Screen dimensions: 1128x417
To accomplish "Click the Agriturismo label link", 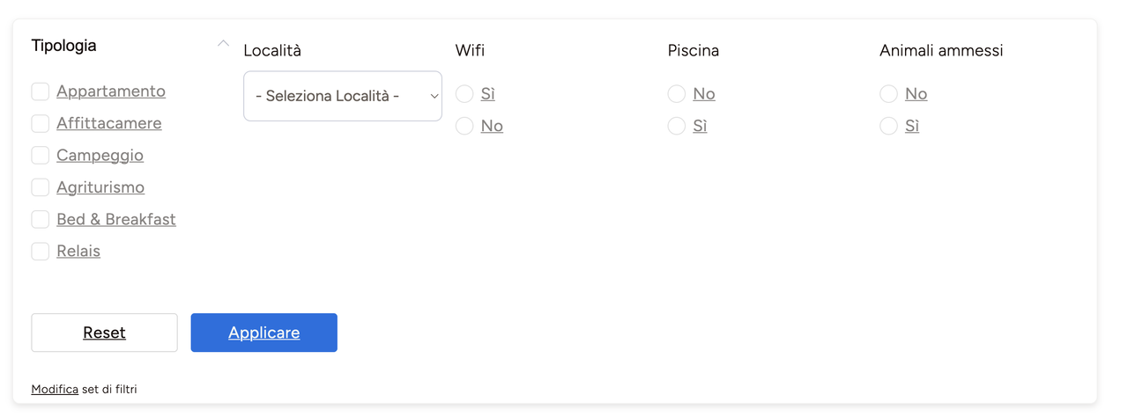I will coord(100,187).
